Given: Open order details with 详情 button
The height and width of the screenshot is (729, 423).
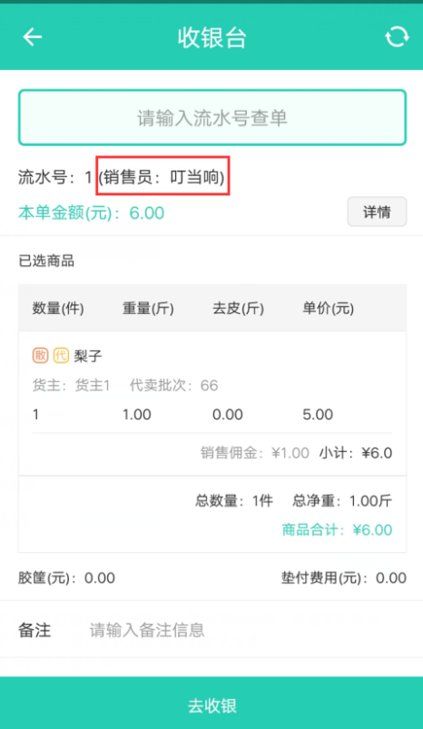Looking at the screenshot, I should 377,212.
